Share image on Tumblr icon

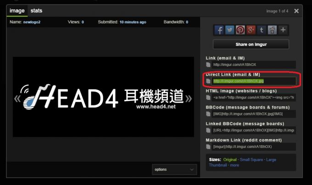pyautogui.click(x=262, y=30)
